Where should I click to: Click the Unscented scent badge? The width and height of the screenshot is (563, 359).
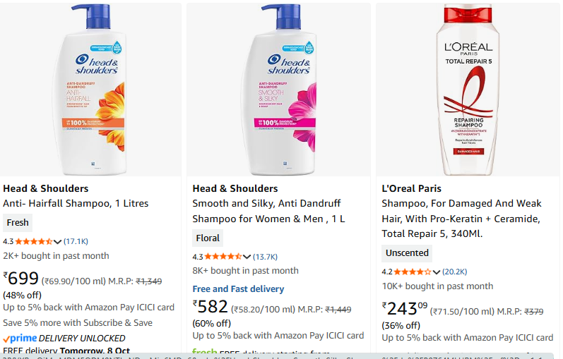tap(407, 252)
